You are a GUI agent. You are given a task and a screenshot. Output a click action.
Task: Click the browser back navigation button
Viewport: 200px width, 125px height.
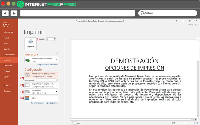(5, 13)
